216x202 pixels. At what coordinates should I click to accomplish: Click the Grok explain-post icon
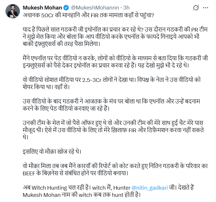tap(196, 7)
